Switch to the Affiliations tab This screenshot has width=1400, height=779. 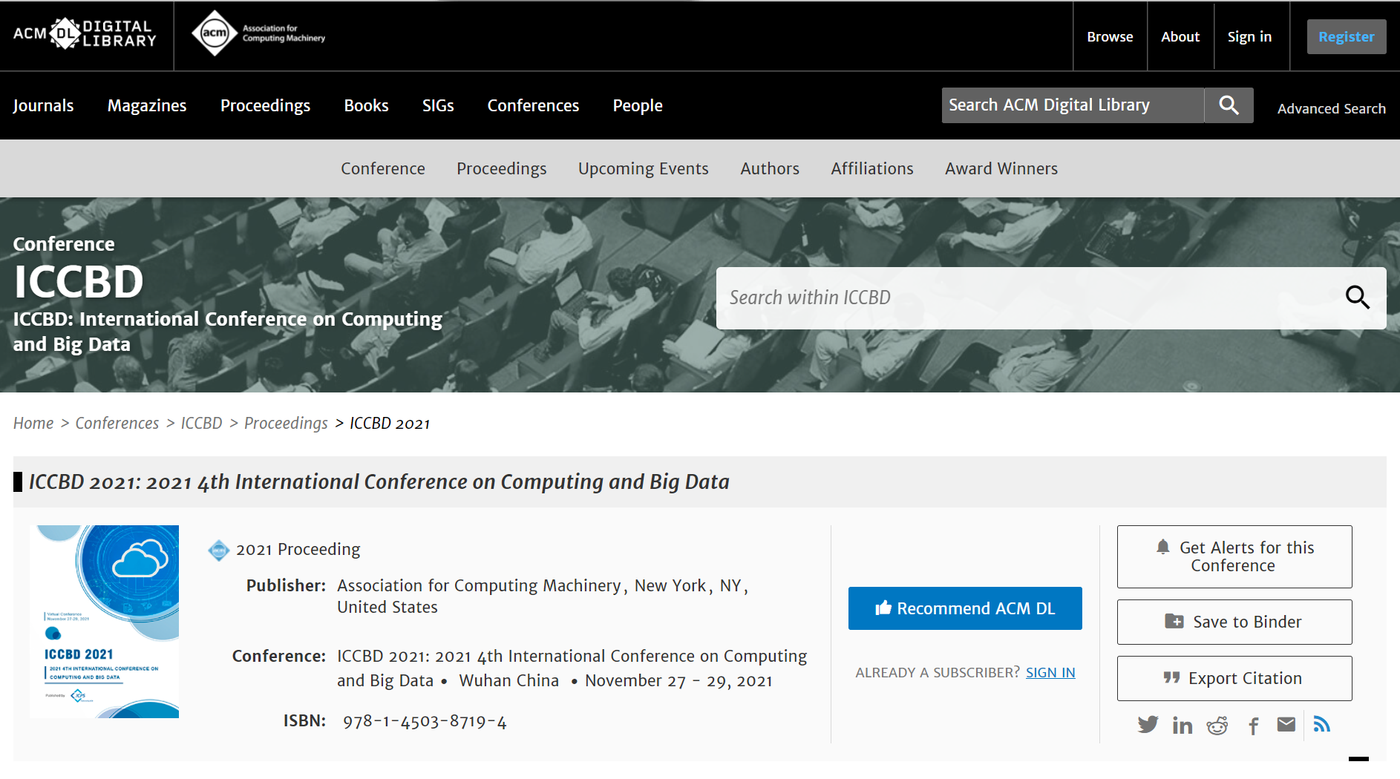872,168
